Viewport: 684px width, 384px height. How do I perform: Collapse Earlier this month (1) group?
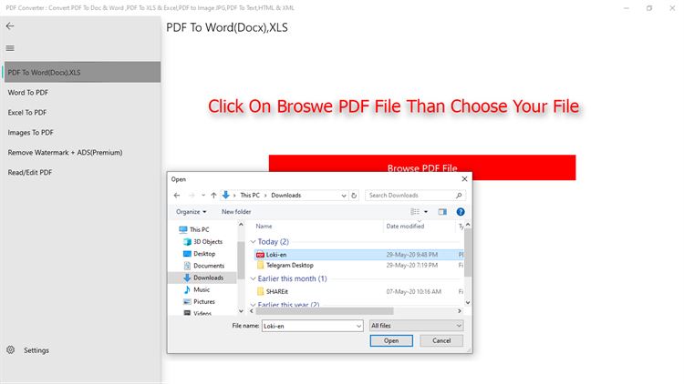253,278
